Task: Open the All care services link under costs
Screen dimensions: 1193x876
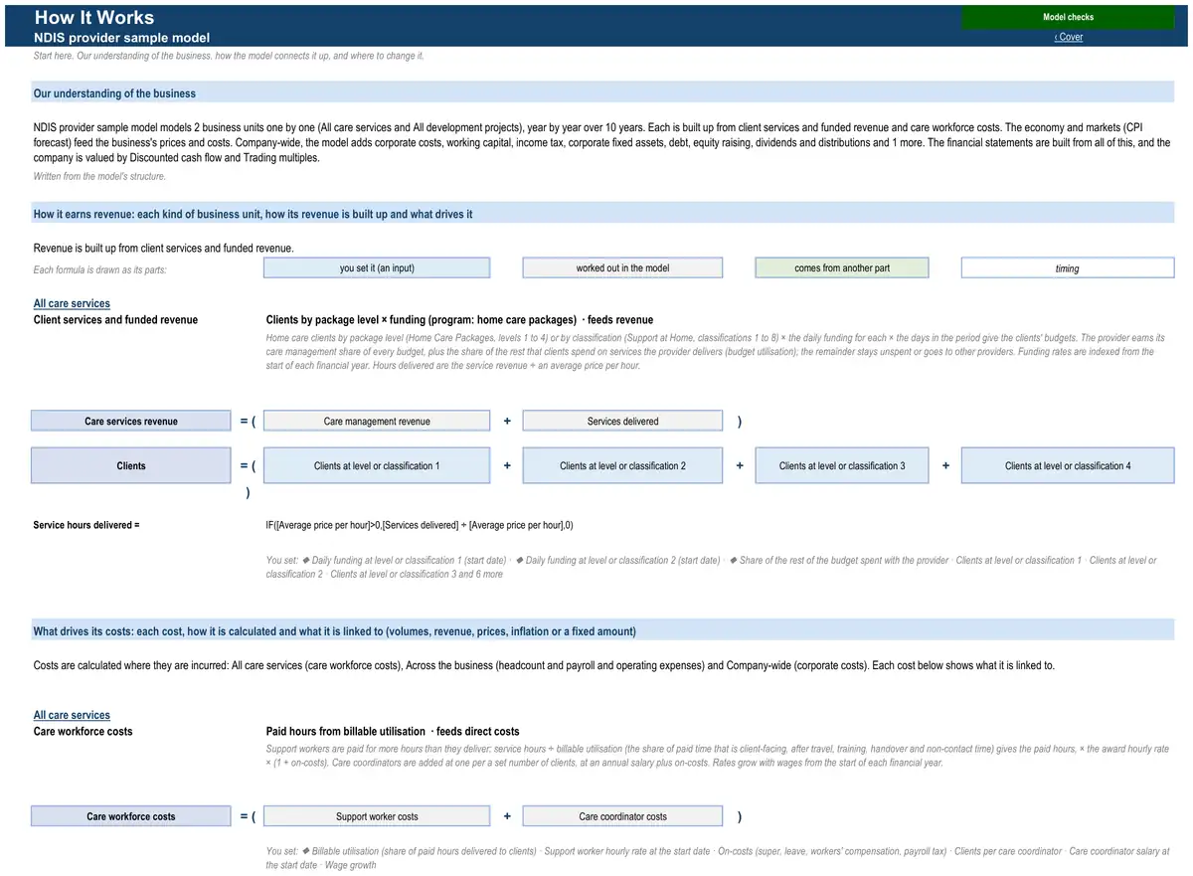Action: pos(72,715)
